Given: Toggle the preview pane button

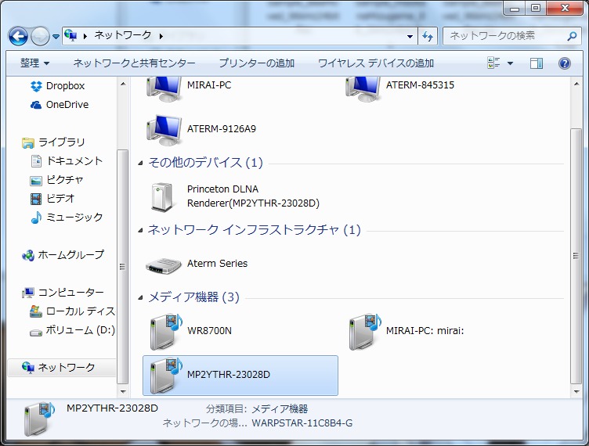Looking at the screenshot, I should (536, 63).
